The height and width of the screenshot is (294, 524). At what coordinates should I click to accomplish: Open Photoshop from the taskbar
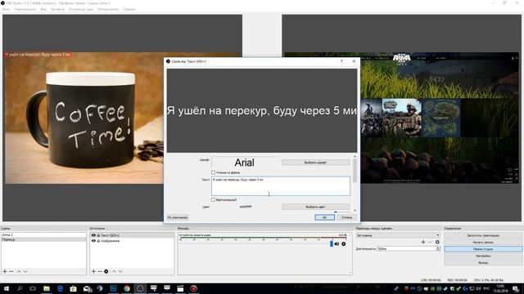[x=113, y=288]
